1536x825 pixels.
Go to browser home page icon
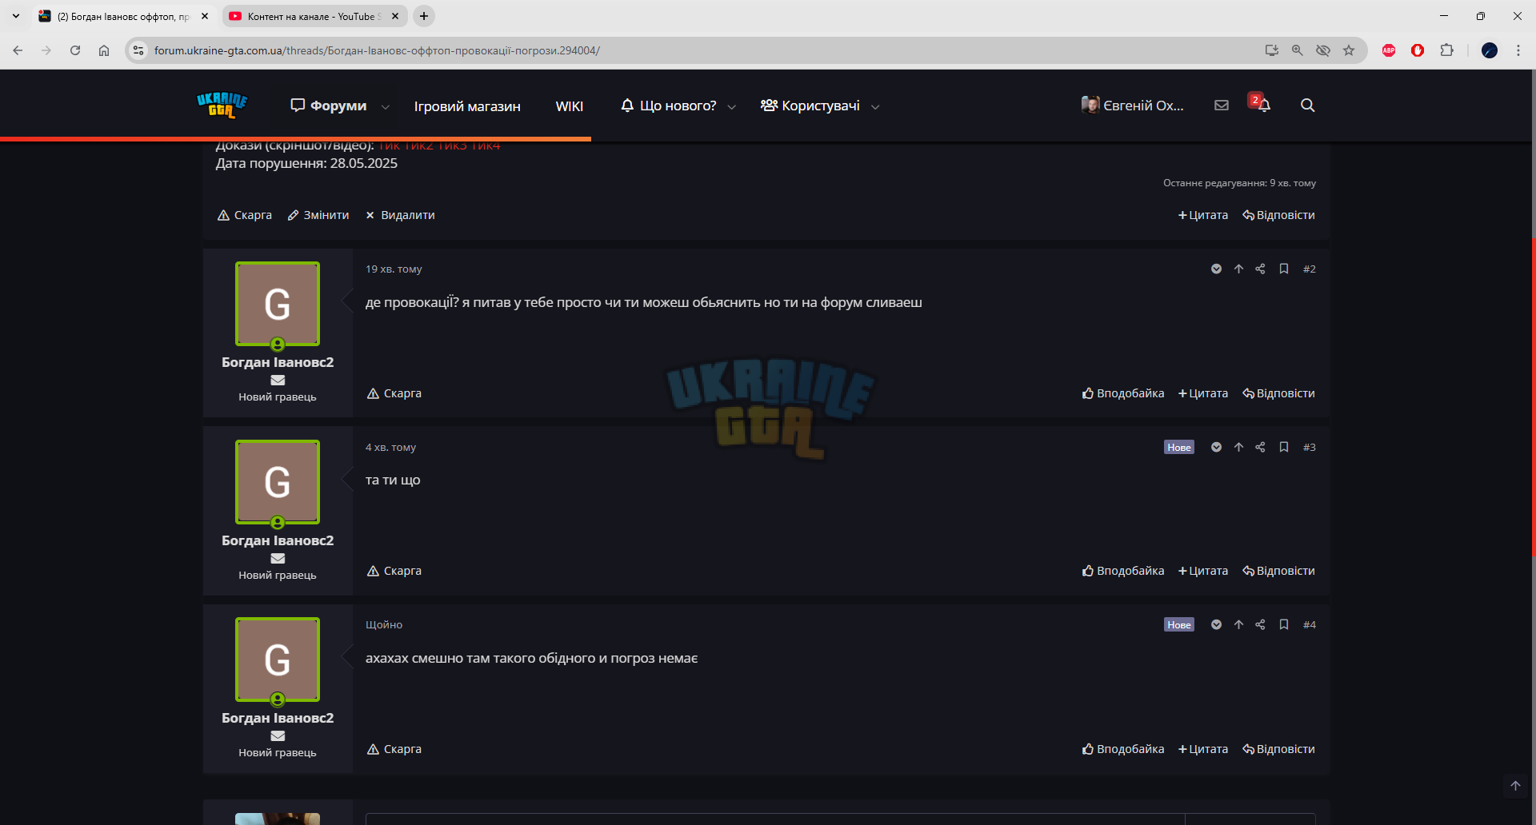104,50
